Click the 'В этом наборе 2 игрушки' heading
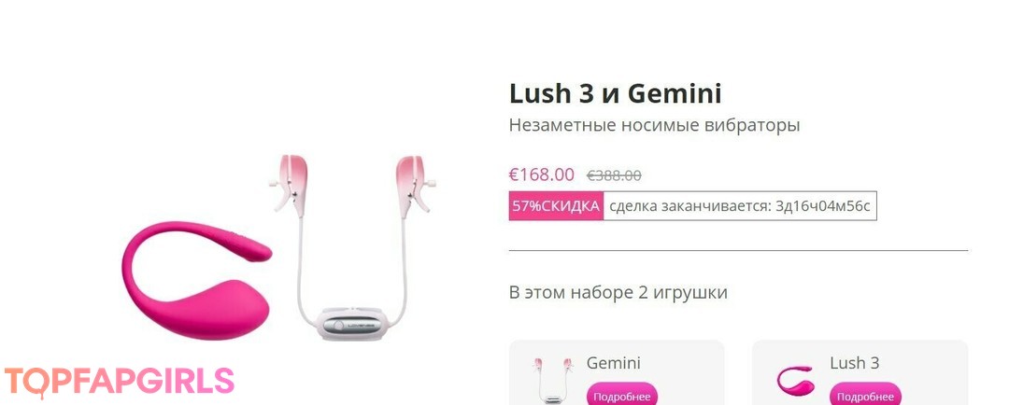This screenshot has width=1009, height=405. click(x=618, y=292)
